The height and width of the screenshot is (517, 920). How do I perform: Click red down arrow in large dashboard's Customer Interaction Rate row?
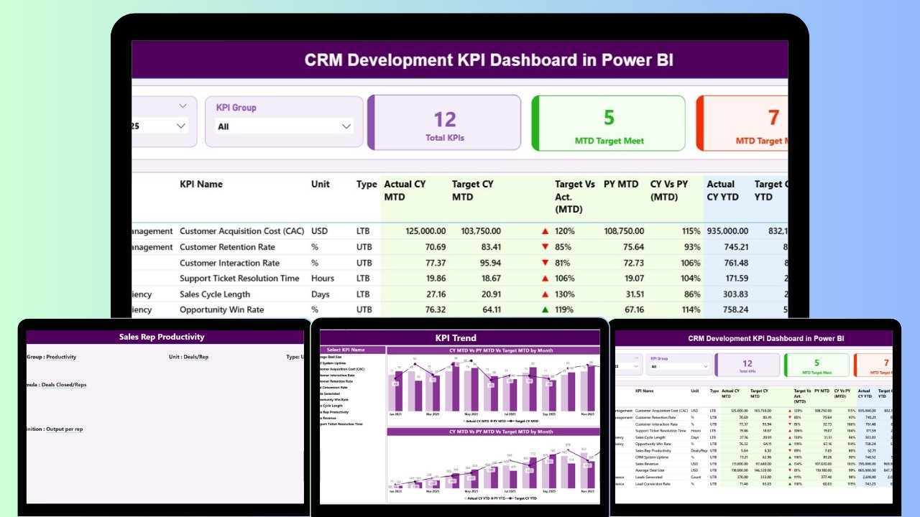pyautogui.click(x=545, y=263)
